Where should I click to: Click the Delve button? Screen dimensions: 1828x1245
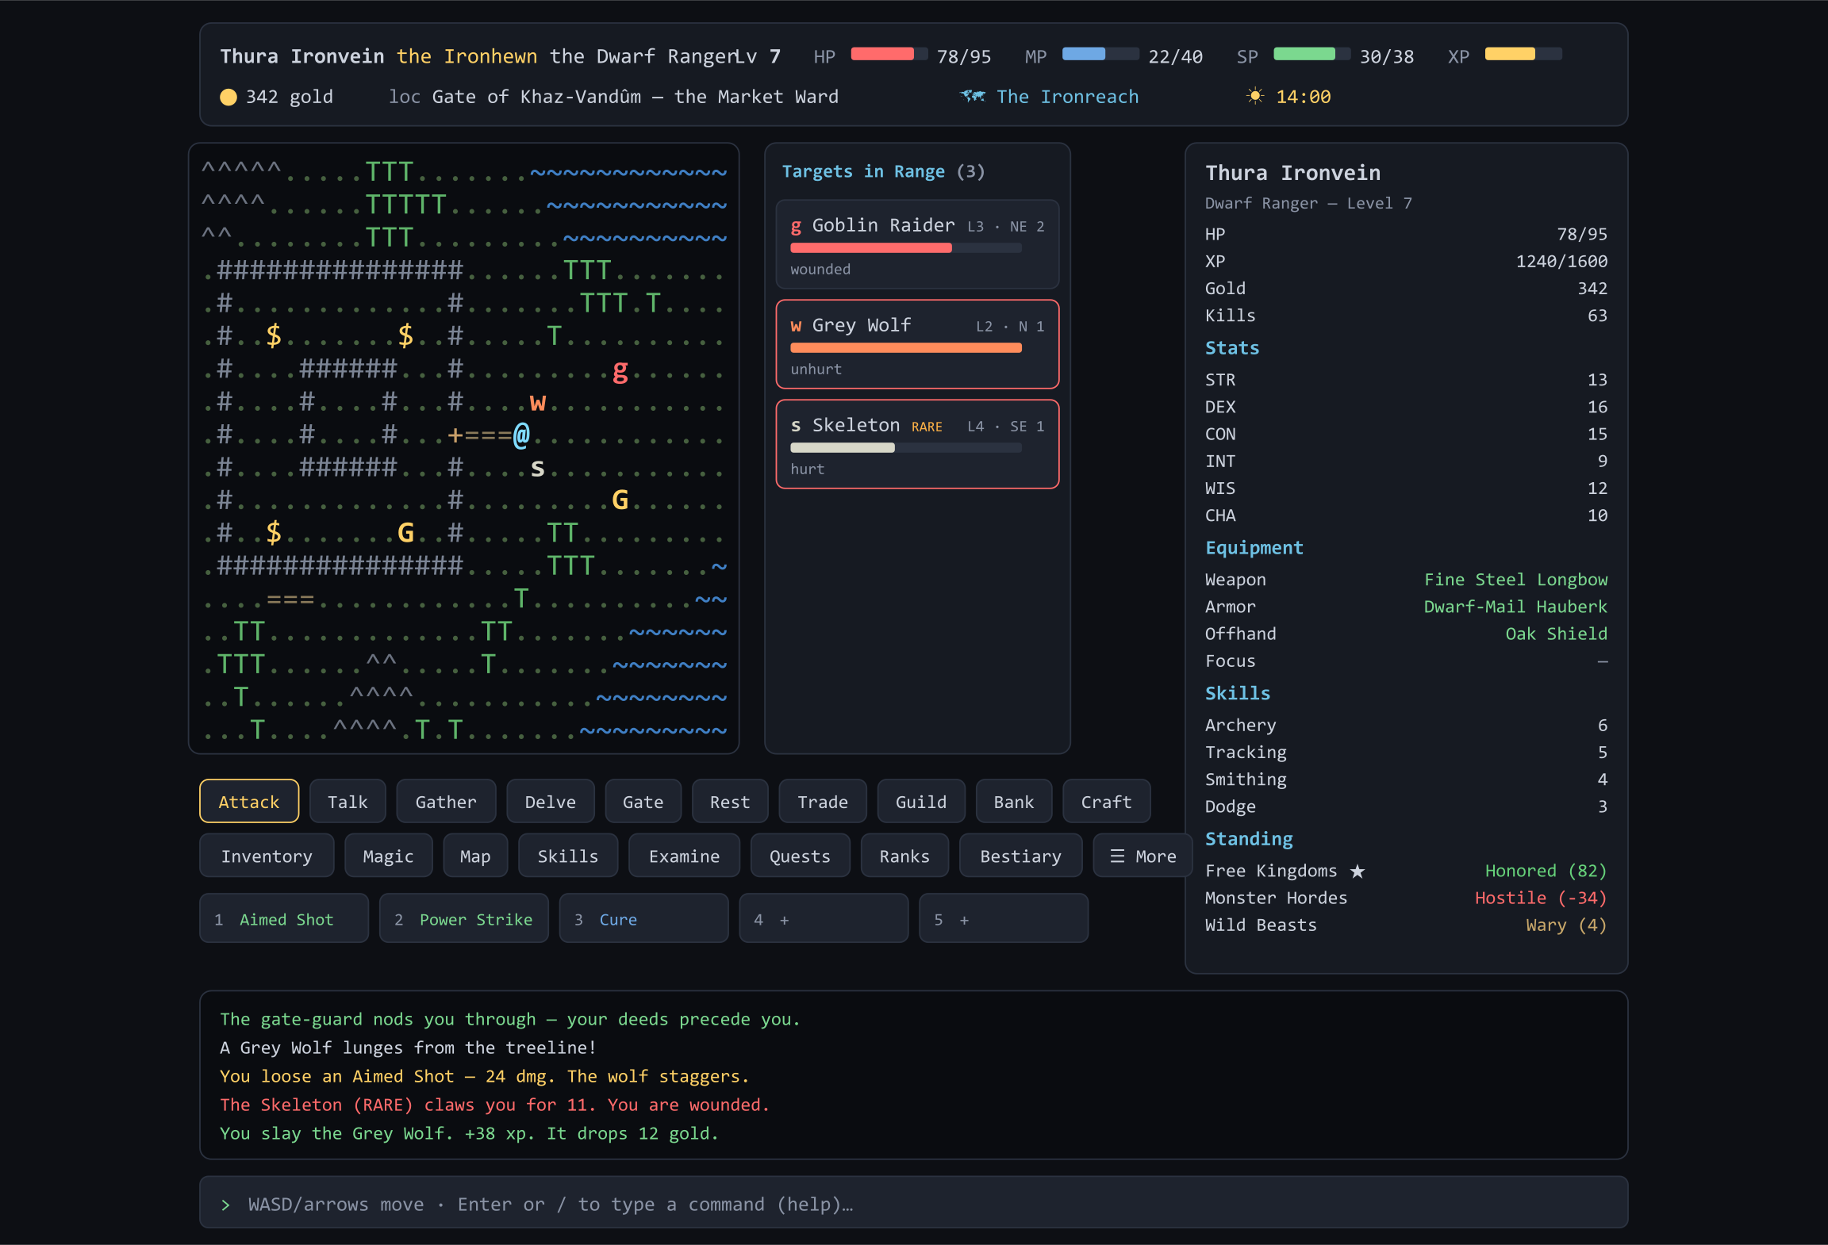(551, 802)
